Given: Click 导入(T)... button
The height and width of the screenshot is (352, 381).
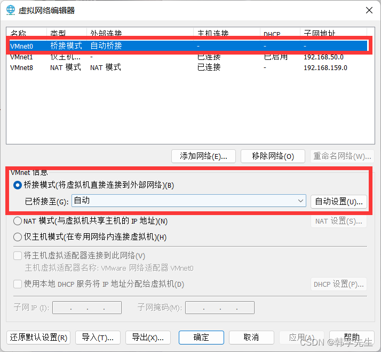Looking at the screenshot, I should tap(98, 338).
